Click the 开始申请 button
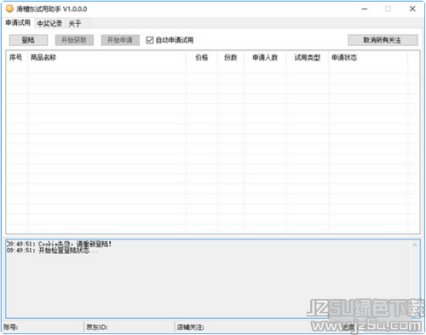This screenshot has height=335, width=426. point(120,40)
